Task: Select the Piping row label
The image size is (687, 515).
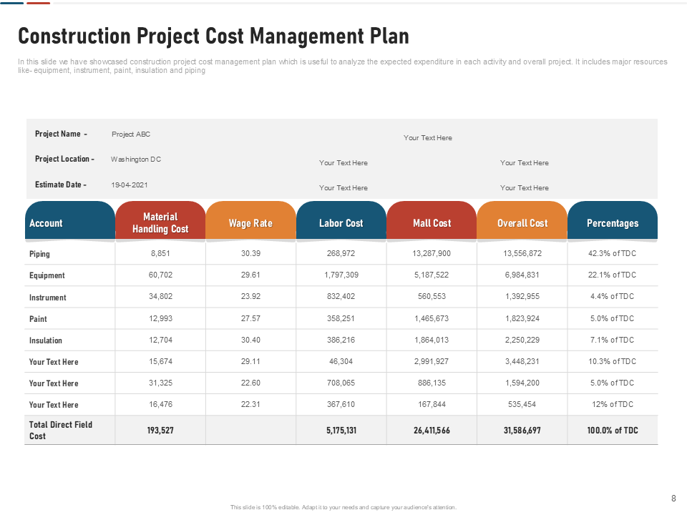Action: (39, 254)
